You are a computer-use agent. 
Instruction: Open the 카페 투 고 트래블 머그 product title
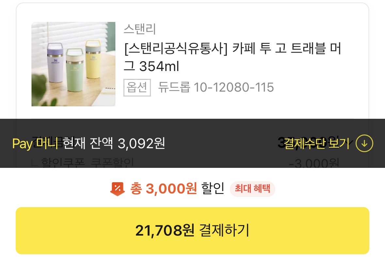233,57
